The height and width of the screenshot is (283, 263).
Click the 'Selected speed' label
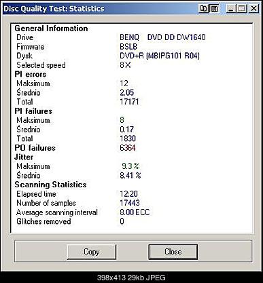[41, 65]
